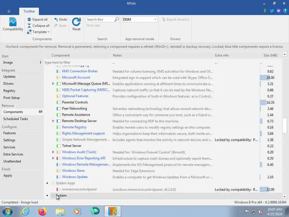Click the Undo arrow icon
The image size is (289, 217).
56,19
